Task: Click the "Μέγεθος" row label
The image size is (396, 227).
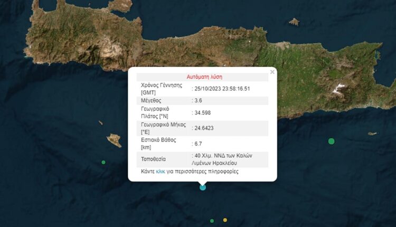Action: (151, 100)
